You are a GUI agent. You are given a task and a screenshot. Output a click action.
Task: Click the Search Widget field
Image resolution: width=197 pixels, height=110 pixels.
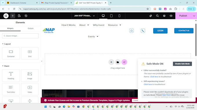pos(20,36)
